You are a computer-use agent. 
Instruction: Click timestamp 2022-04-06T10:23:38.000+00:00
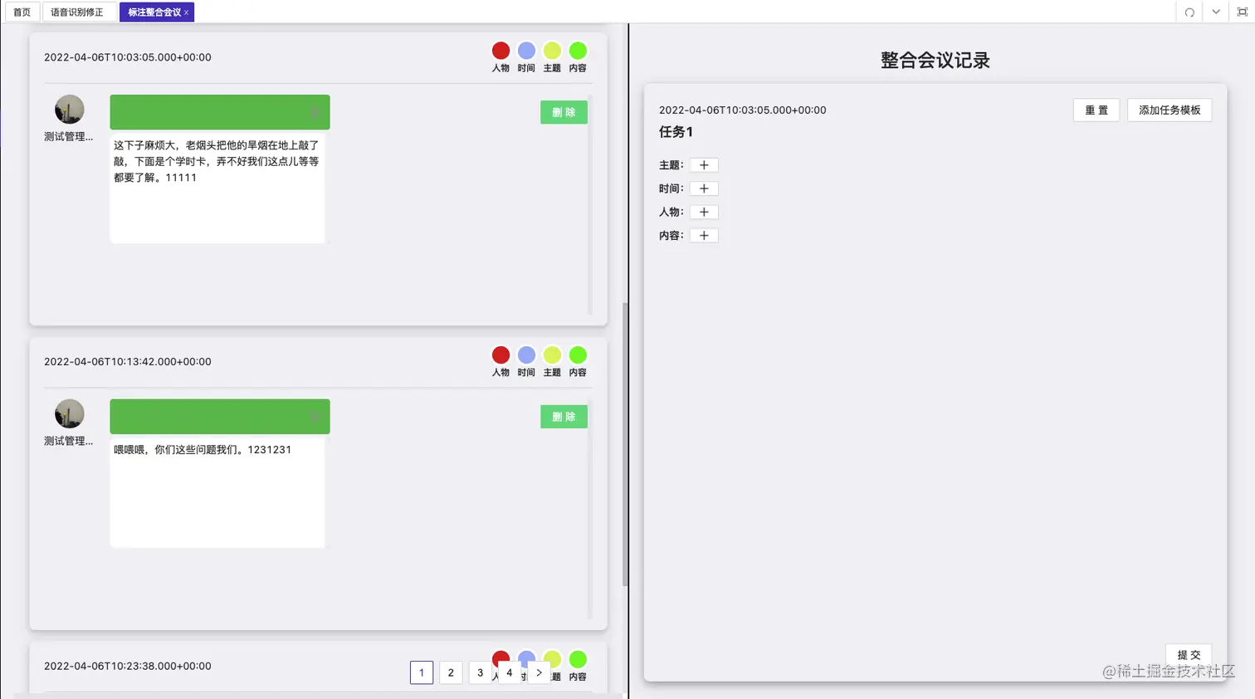(x=128, y=666)
